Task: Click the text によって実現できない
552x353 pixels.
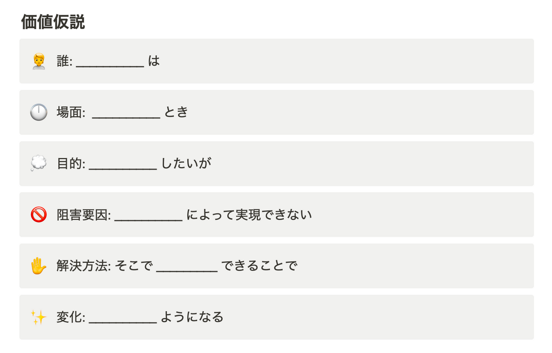Action: point(249,215)
